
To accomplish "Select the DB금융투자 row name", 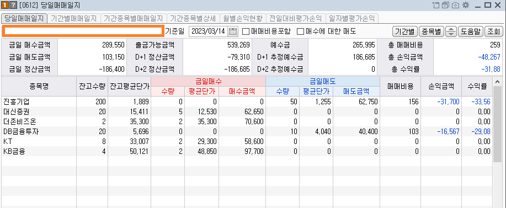I will (21, 131).
